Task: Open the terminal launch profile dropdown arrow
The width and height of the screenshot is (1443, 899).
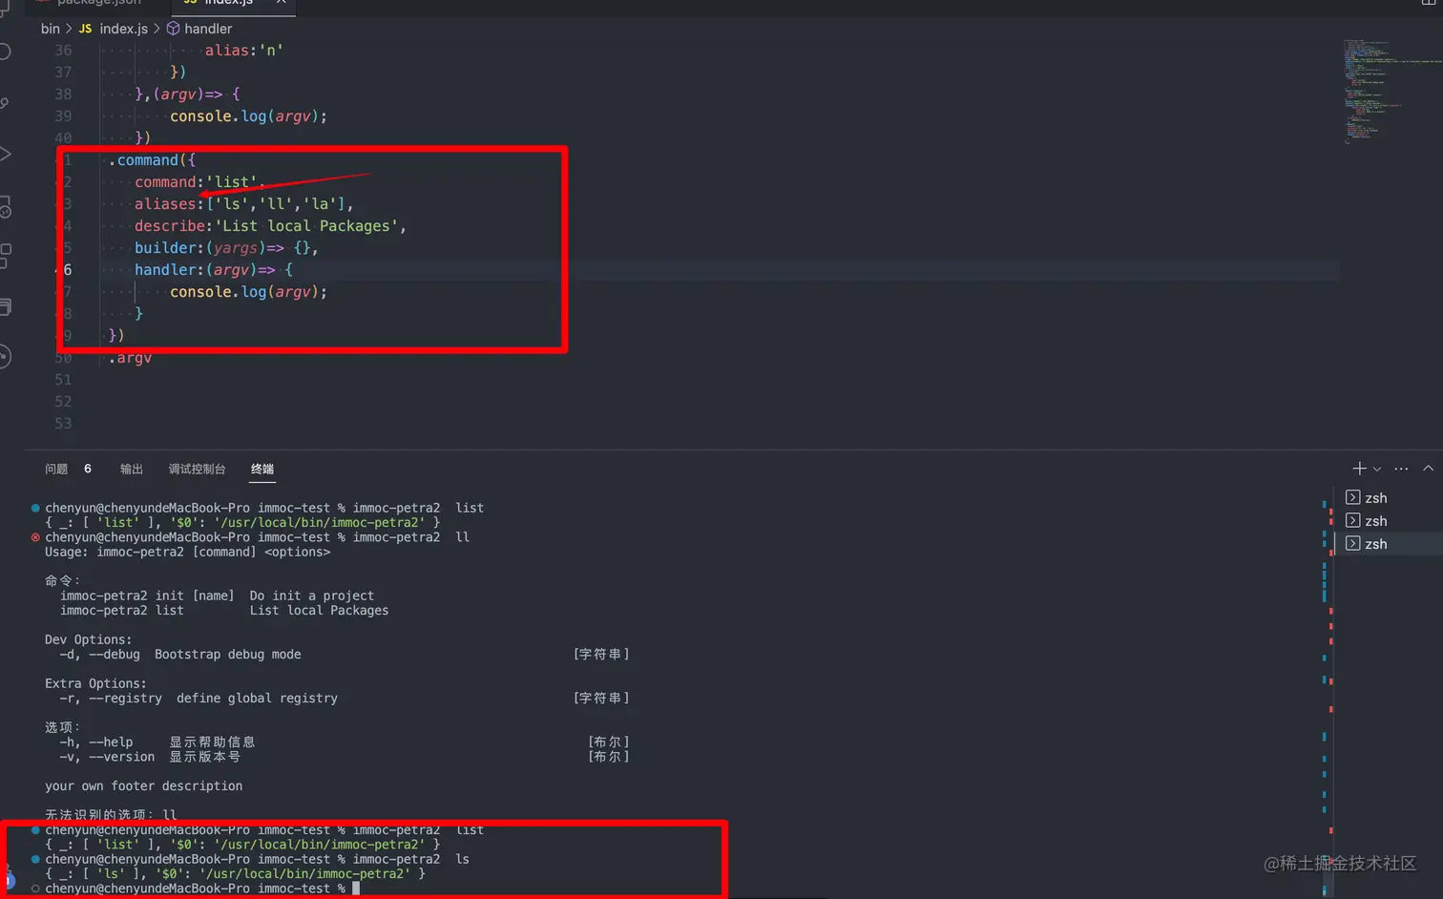Action: 1377,470
